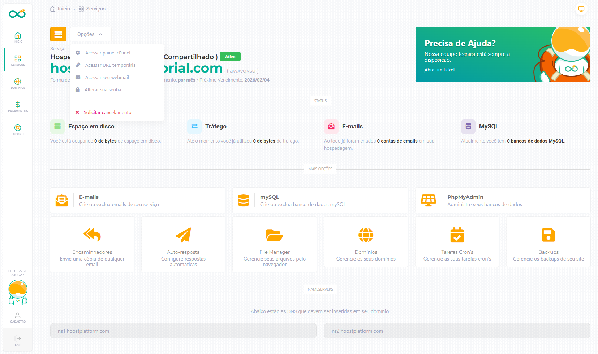Select Acessar painel cPanel menu item
598x354 pixels.
tap(108, 53)
